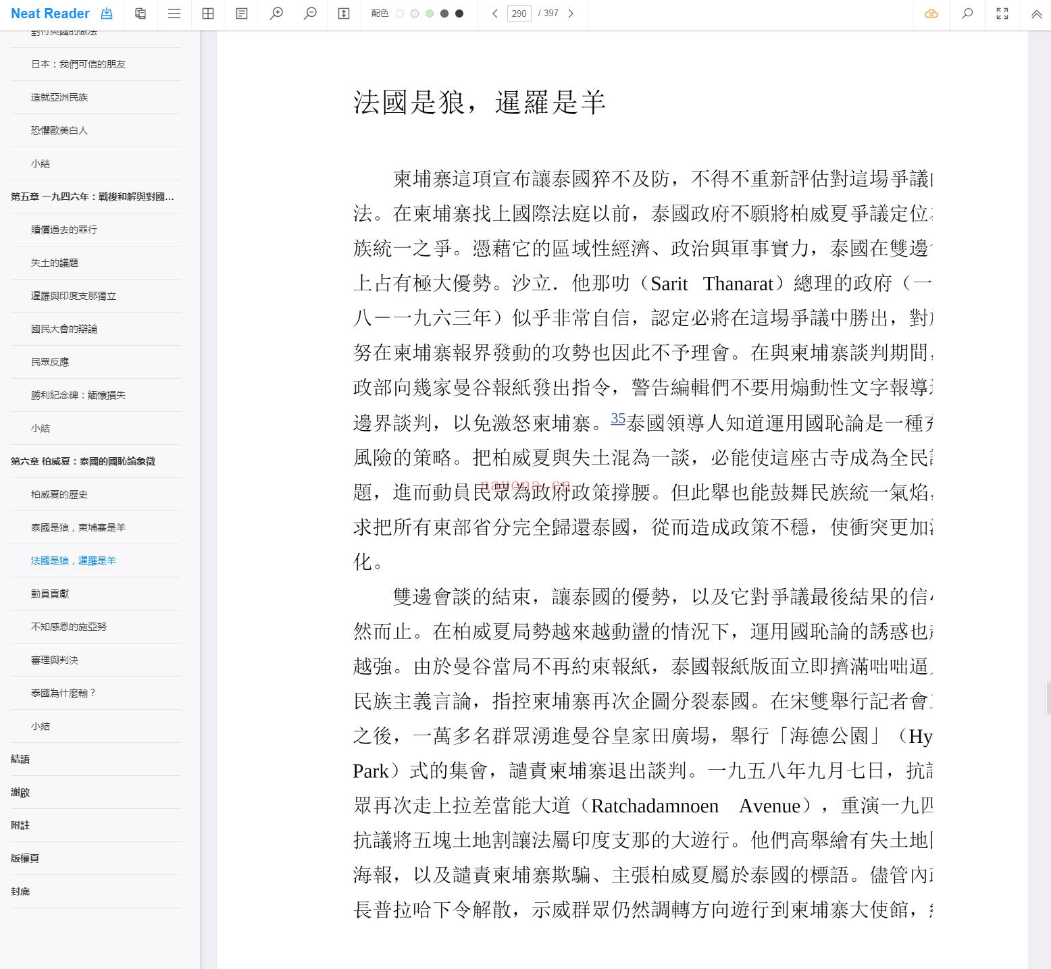The image size is (1051, 969).
Task: Zoom in with the magnifier plus icon
Action: tap(276, 14)
